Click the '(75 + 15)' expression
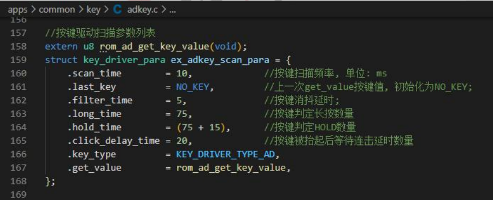The width and height of the screenshot is (493, 200). tap(201, 128)
